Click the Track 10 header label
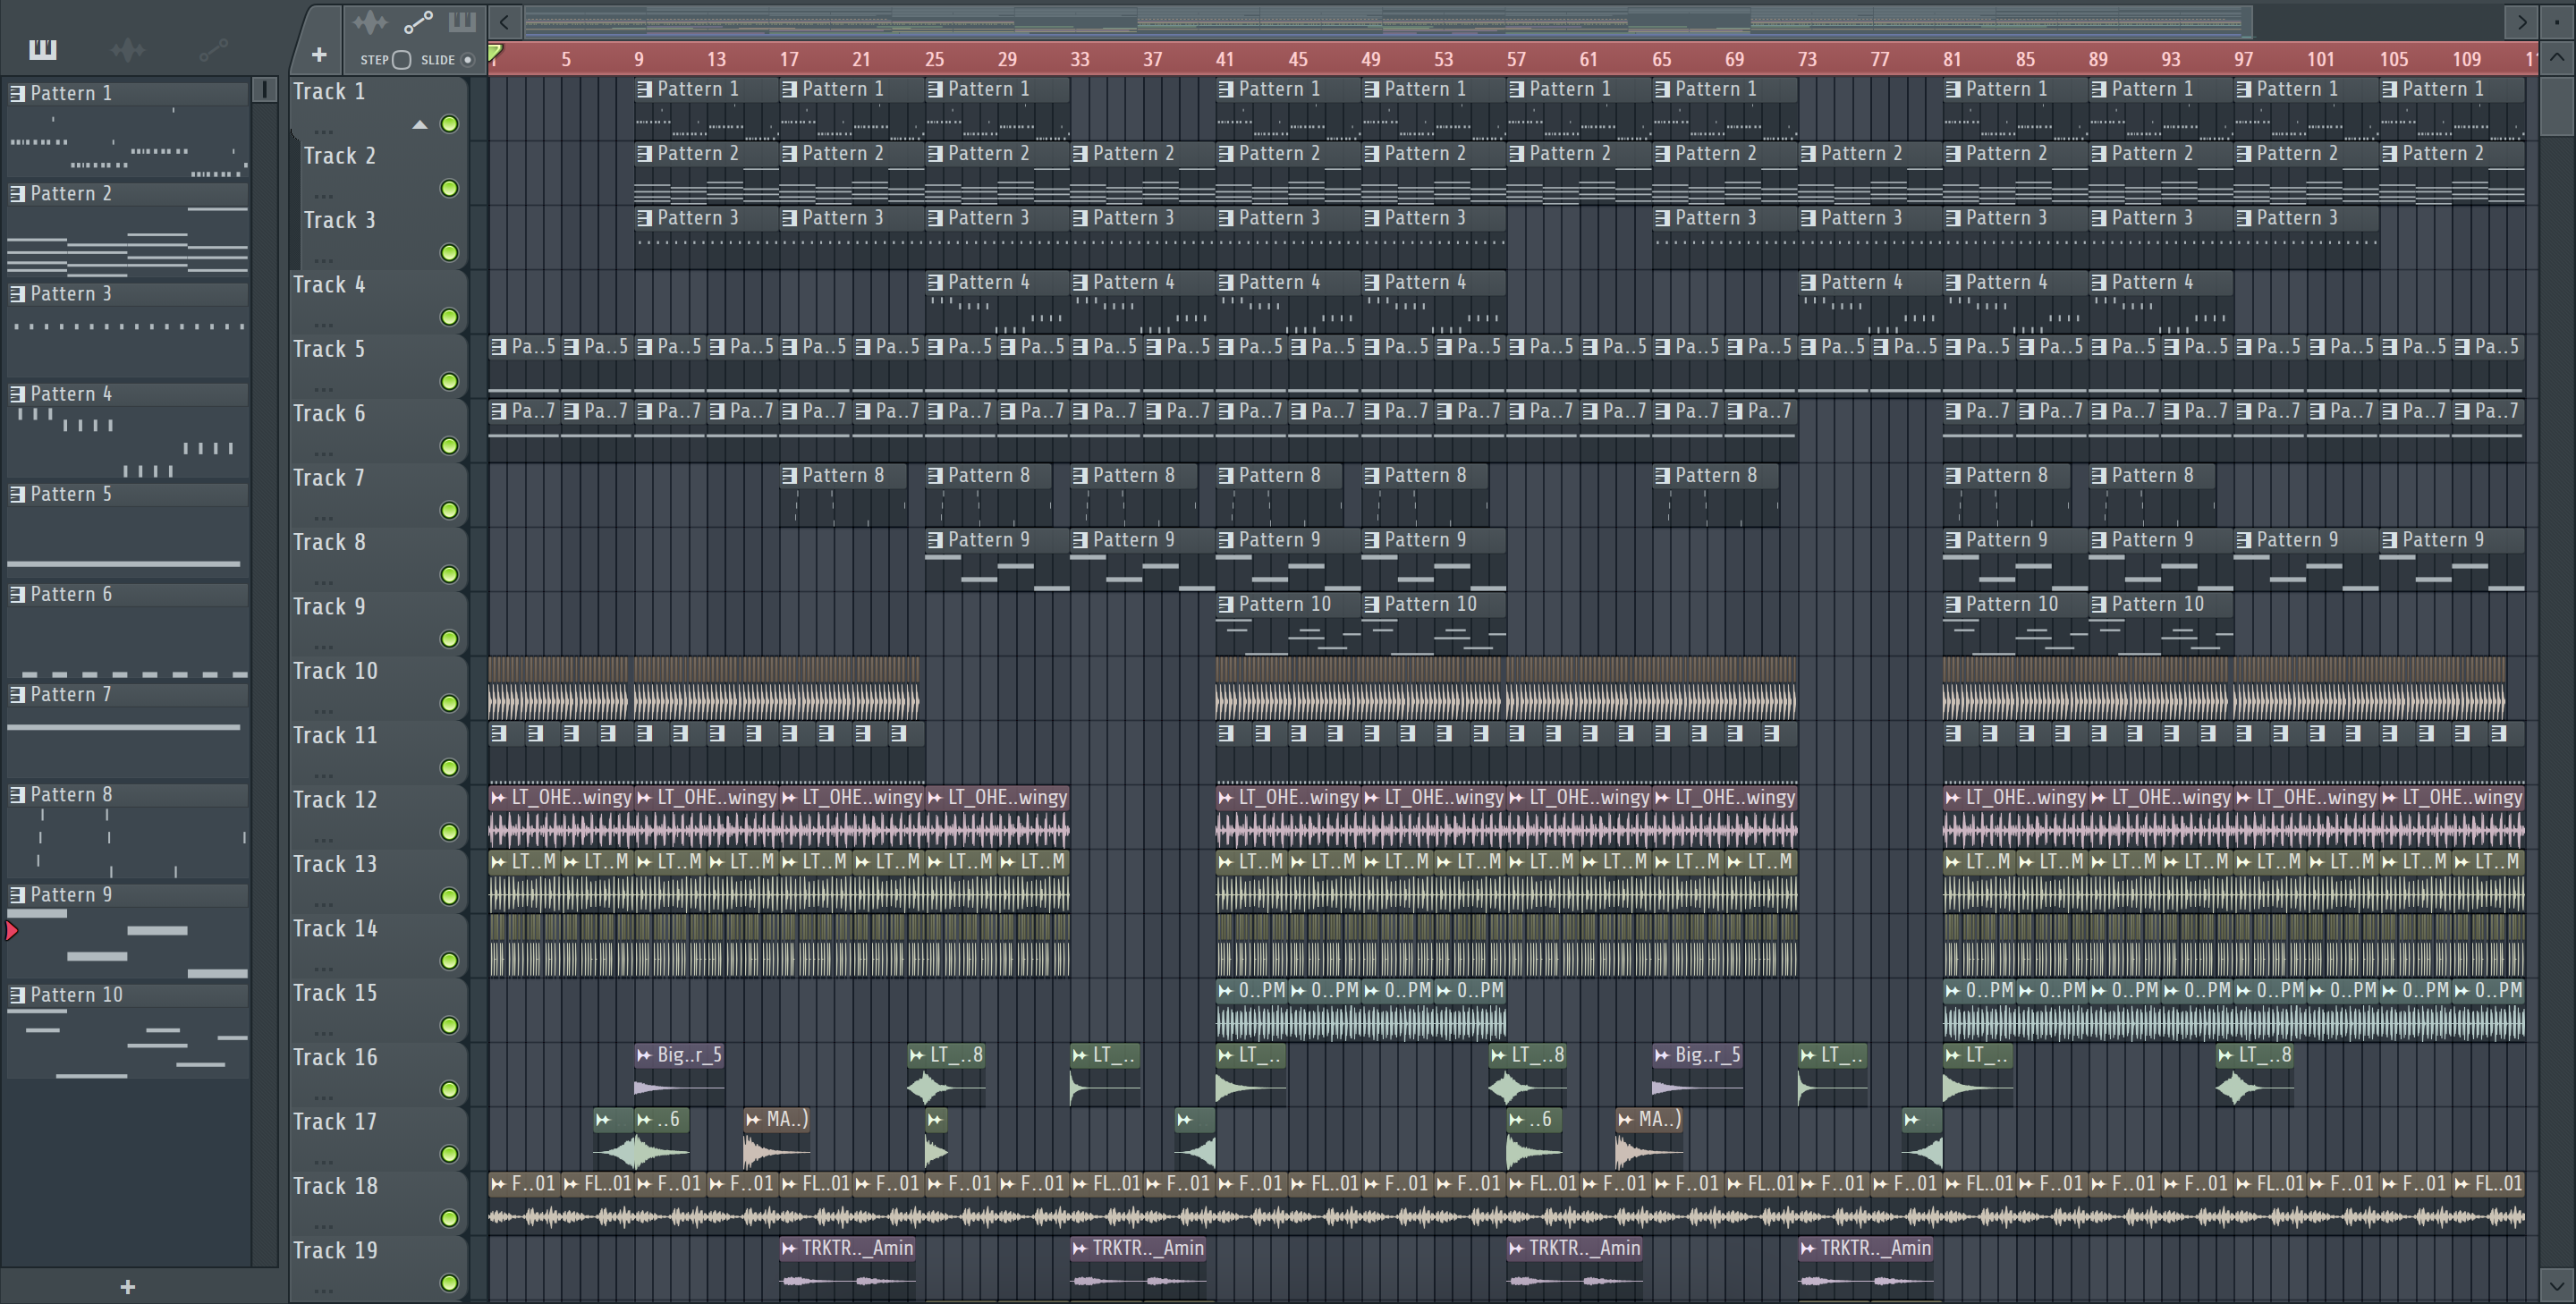The height and width of the screenshot is (1304, 2576). pyautogui.click(x=335, y=671)
